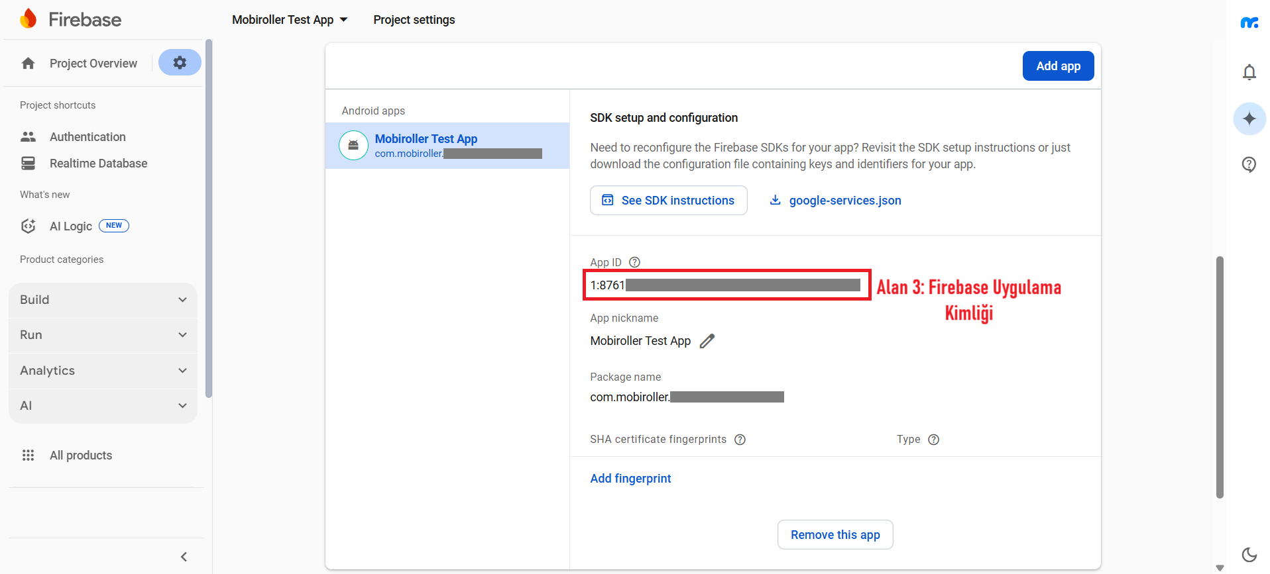Image resolution: width=1270 pixels, height=574 pixels.
Task: Click Android robot icon for Mobiroller app
Action: (353, 145)
